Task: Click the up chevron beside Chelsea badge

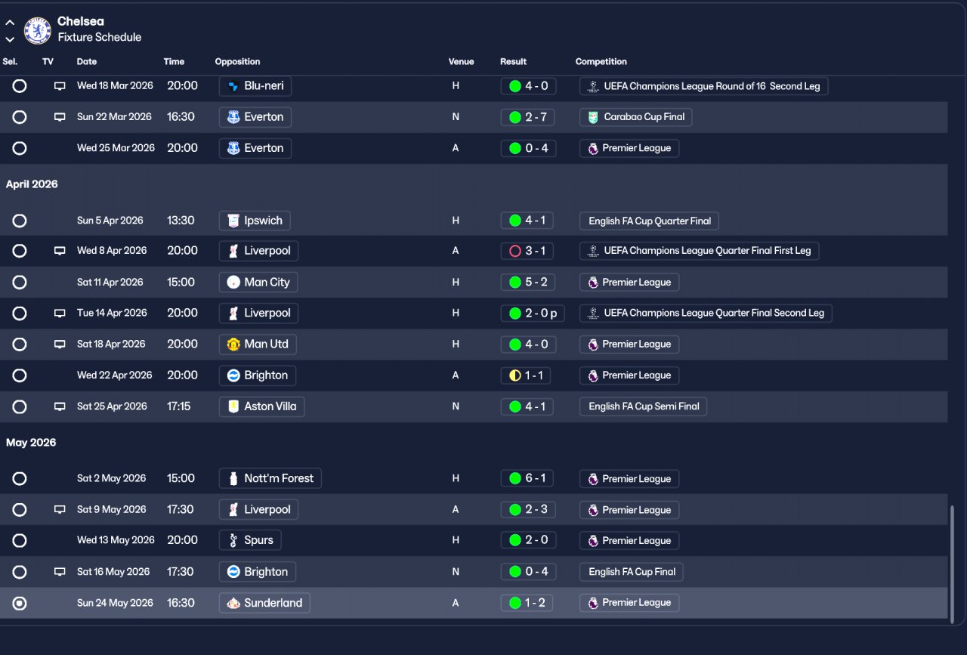Action: pyautogui.click(x=10, y=23)
